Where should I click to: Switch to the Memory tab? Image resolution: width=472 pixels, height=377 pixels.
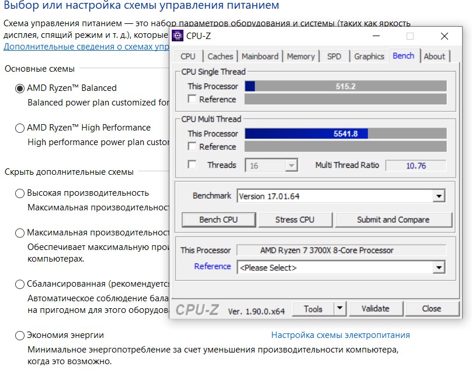(x=301, y=57)
